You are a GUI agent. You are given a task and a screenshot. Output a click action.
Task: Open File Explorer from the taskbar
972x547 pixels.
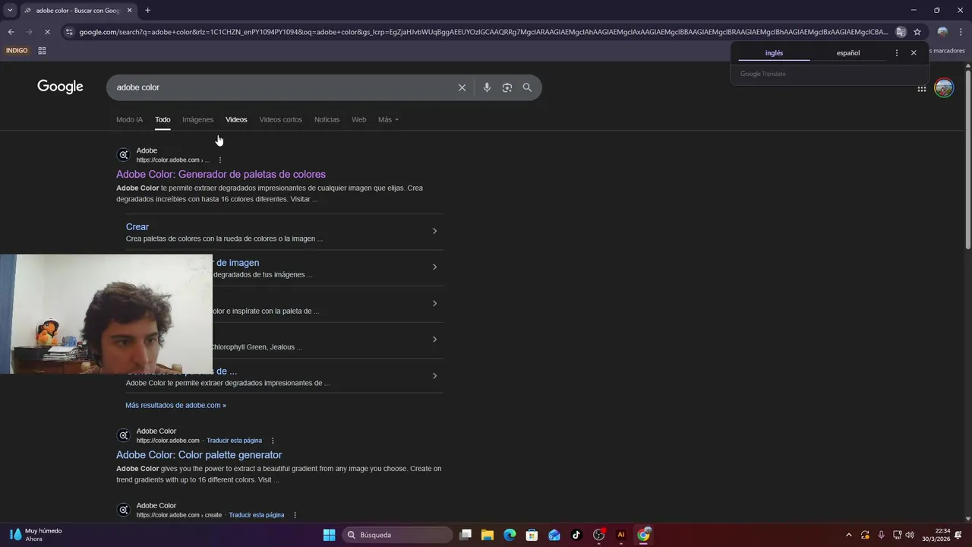point(488,535)
